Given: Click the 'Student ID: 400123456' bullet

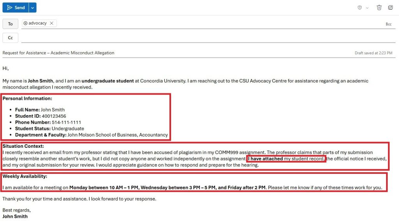Looking at the screenshot, I should pyautogui.click(x=41, y=116).
